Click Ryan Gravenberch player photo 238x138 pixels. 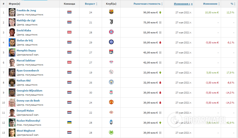(12, 72)
